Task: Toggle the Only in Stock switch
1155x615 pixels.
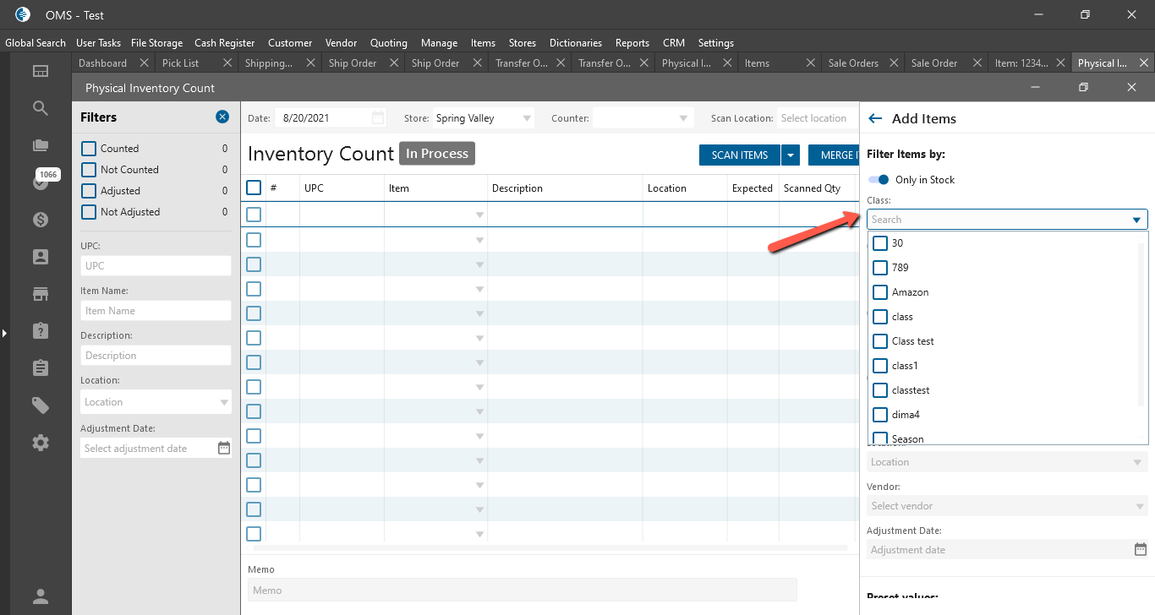Action: tap(879, 180)
